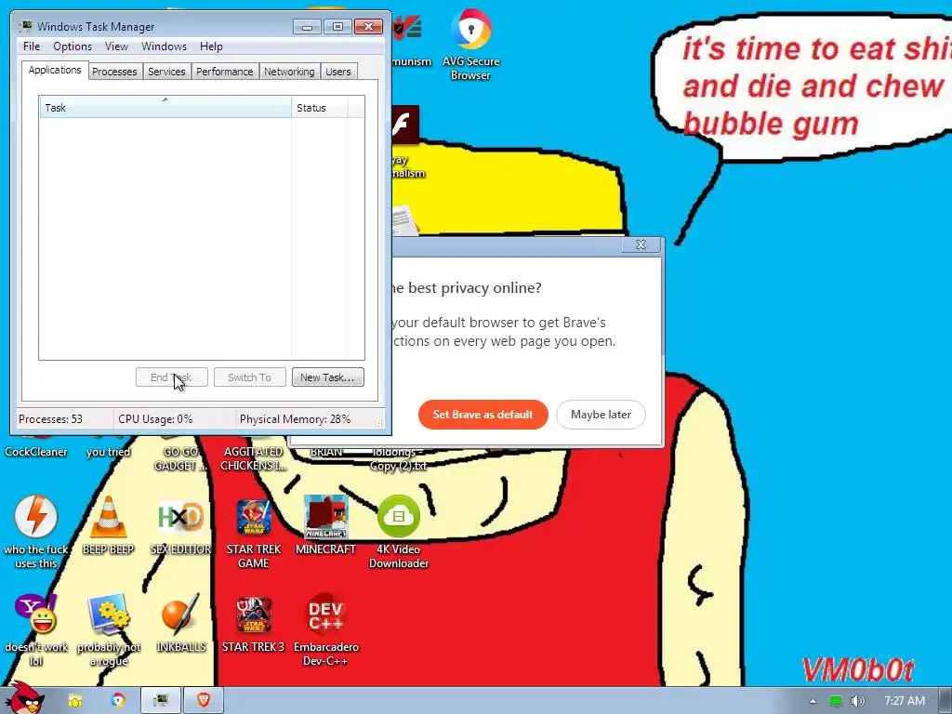Launch the INKBALLS desktop icon
This screenshot has width=952, height=714.
coord(180,623)
